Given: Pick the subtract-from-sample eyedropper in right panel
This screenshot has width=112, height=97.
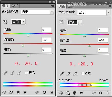Looking at the screenshot, I should tap(75, 74).
